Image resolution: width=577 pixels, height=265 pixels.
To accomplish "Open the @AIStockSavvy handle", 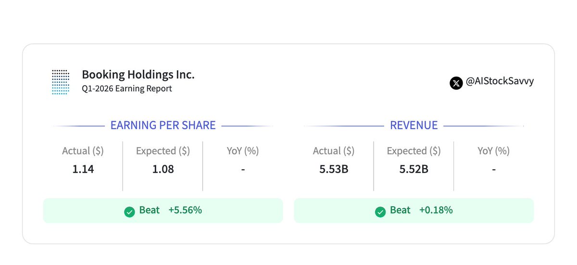I will pos(500,81).
